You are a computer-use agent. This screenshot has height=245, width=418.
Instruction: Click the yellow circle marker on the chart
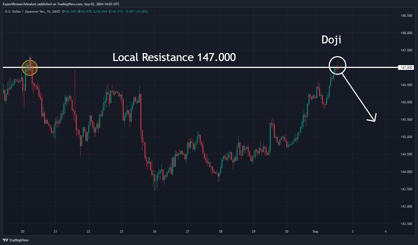pos(30,67)
